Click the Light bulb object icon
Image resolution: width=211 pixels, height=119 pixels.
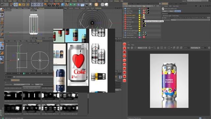tap(90, 5)
